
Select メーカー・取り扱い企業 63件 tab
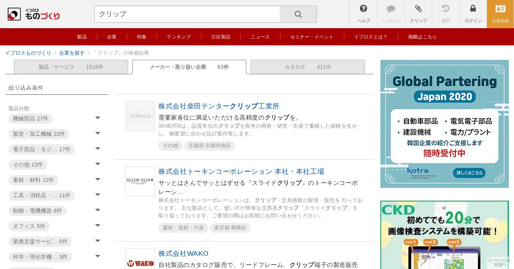pos(189,67)
